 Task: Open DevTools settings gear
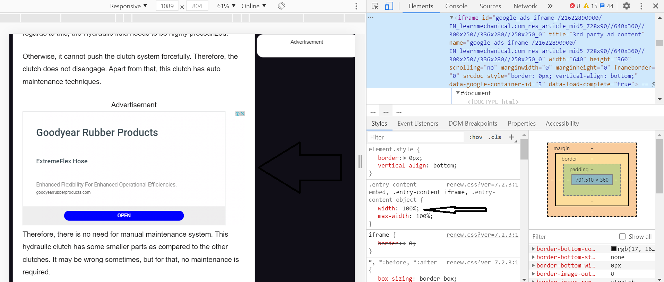point(627,6)
